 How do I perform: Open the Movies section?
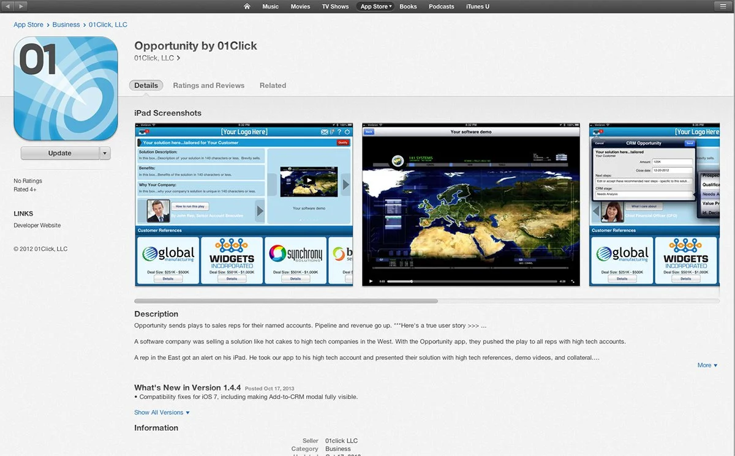click(x=300, y=7)
